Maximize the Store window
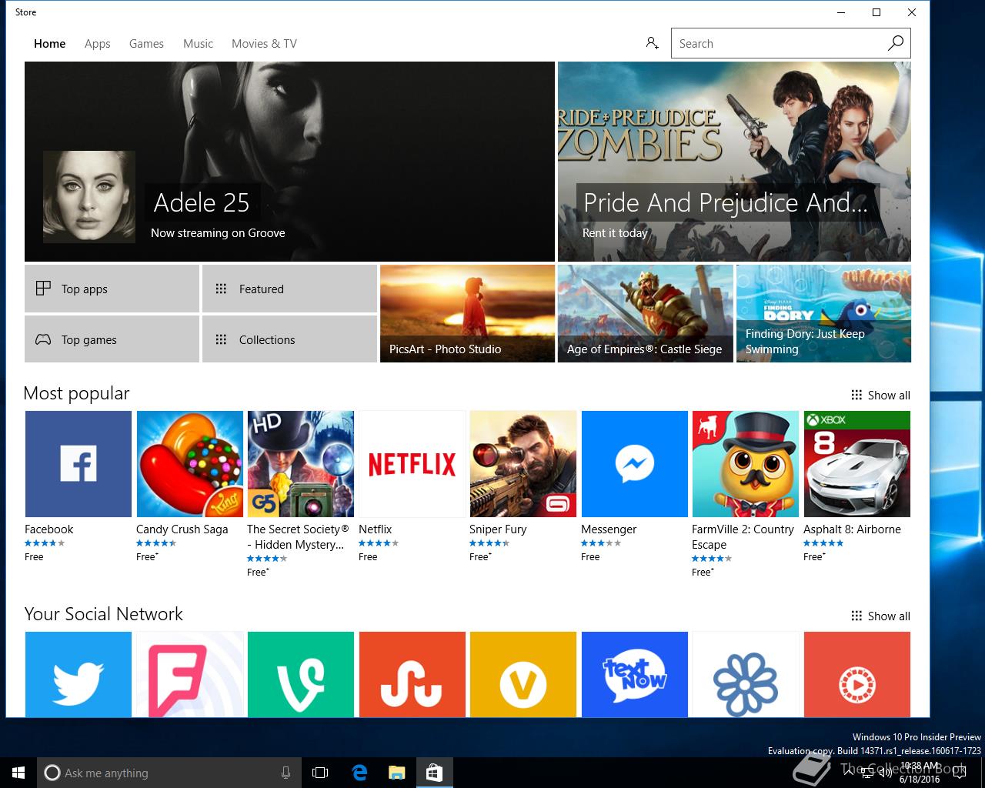 coord(876,12)
